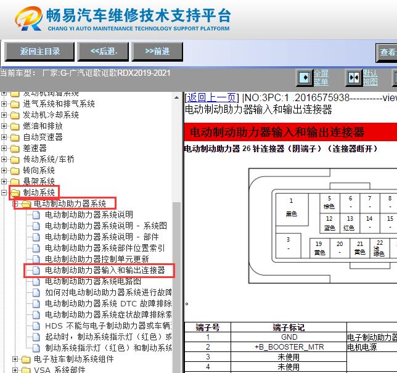Click the 全屏菜单 text label
This screenshot has width=397, height=373.
click(x=321, y=78)
